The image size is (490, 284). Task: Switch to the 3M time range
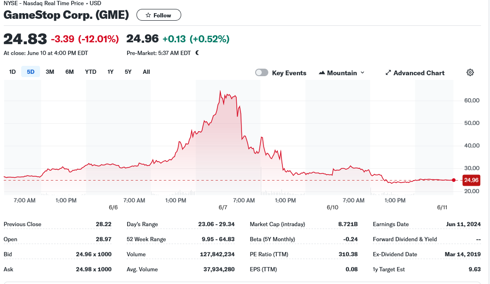pos(50,72)
